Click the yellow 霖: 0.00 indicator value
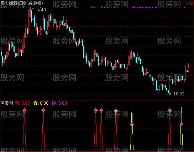The height and width of the screenshot is (152, 194). click(41, 103)
